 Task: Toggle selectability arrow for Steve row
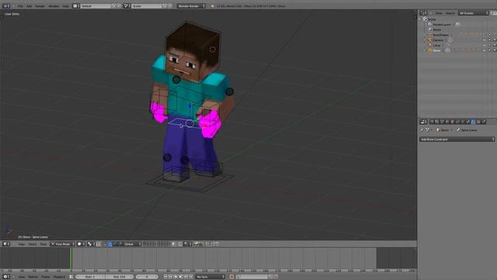(x=489, y=51)
